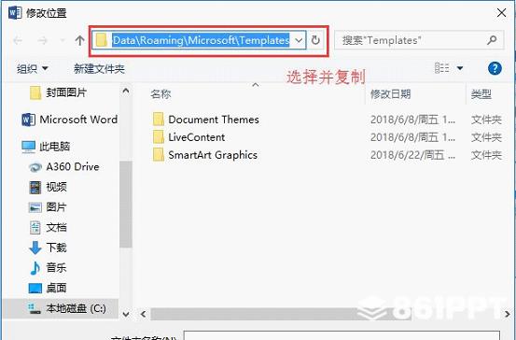Click the Up one level arrow
Image resolution: width=516 pixels, height=340 pixels.
(79, 40)
